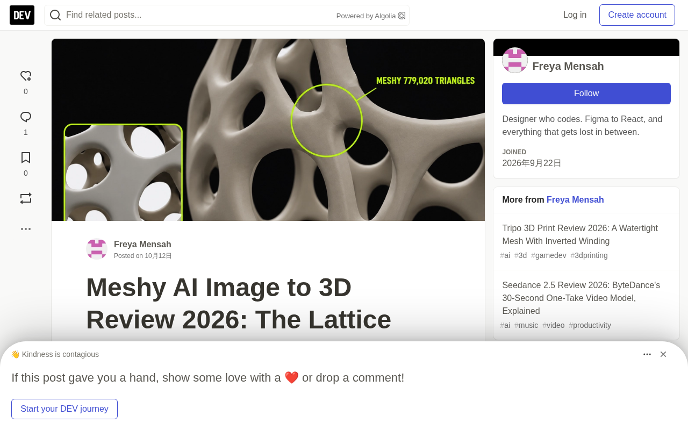Click the Powered by Algolia text
The image size is (688, 430).
coord(366,16)
